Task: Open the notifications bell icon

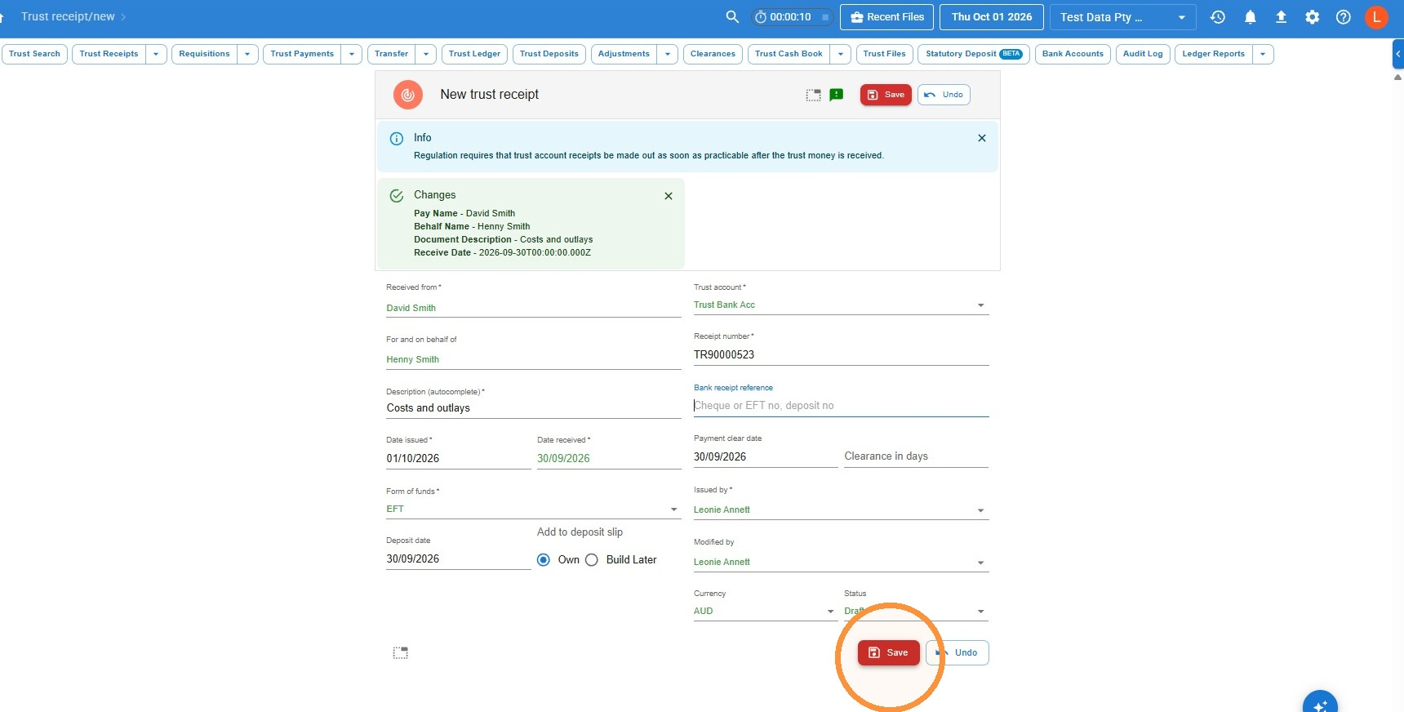Action: [x=1250, y=16]
